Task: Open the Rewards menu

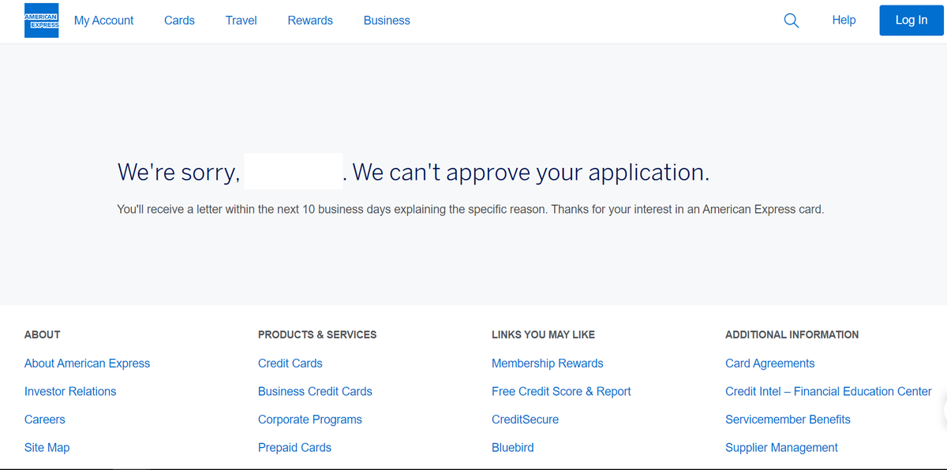Action: (310, 21)
